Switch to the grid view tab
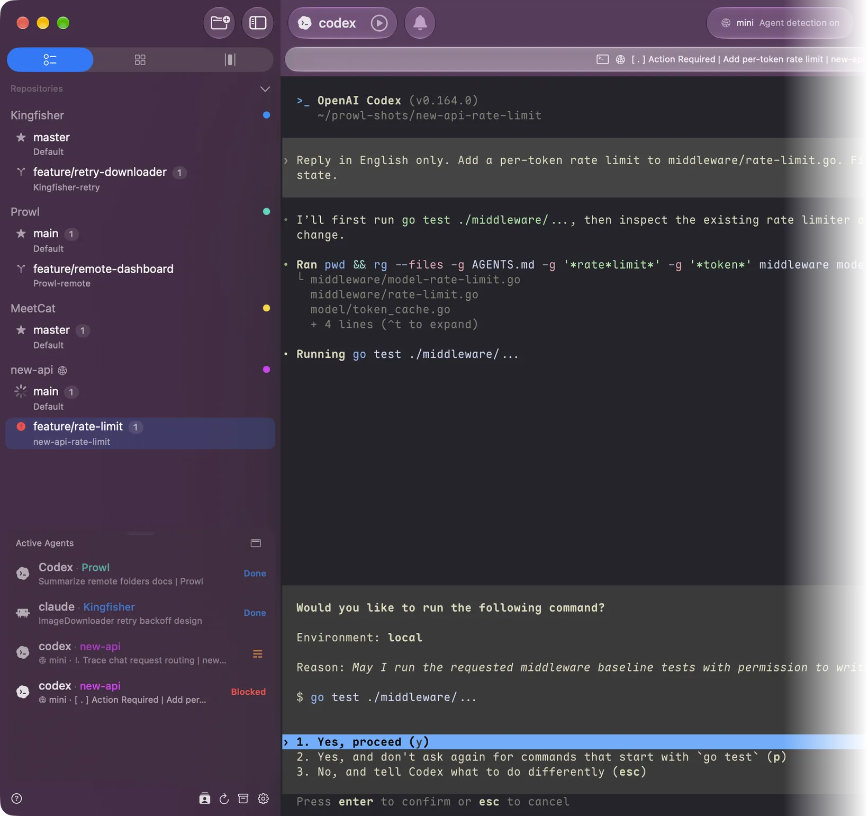 point(140,60)
